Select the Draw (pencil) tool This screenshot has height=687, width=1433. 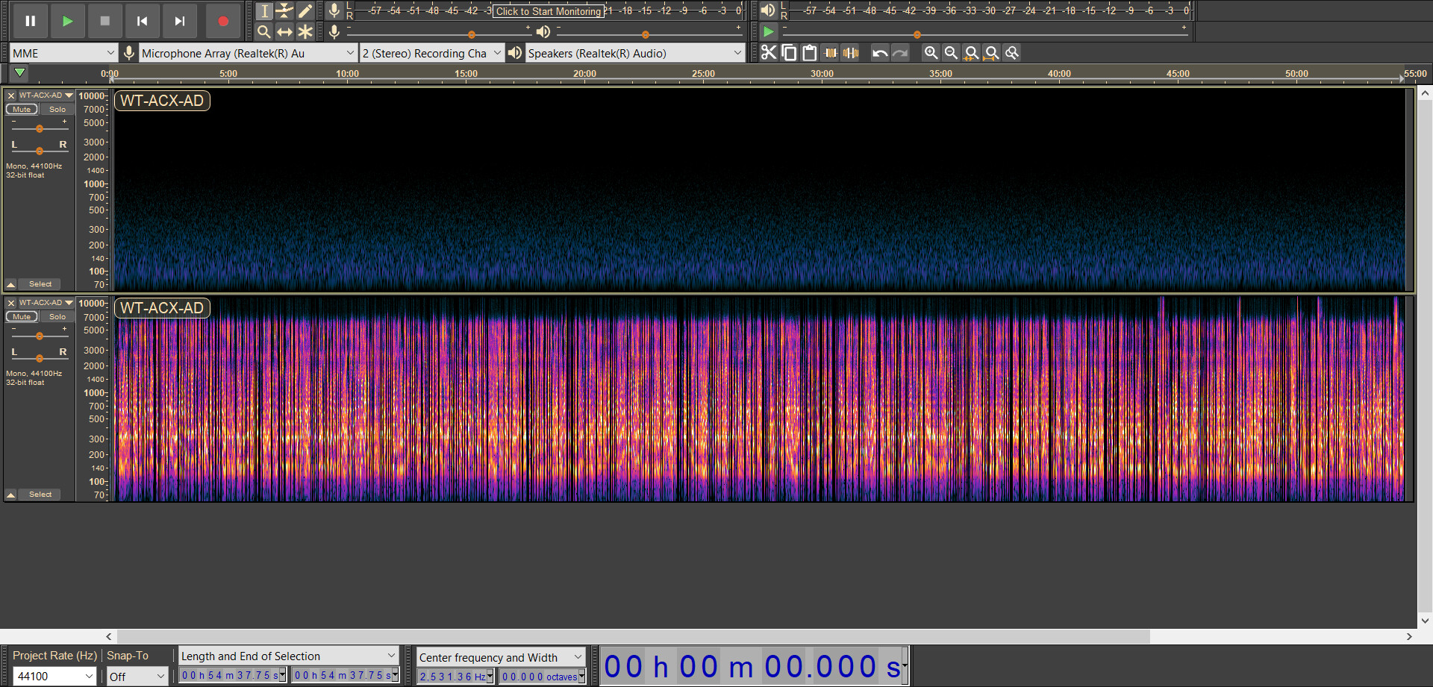pyautogui.click(x=305, y=11)
